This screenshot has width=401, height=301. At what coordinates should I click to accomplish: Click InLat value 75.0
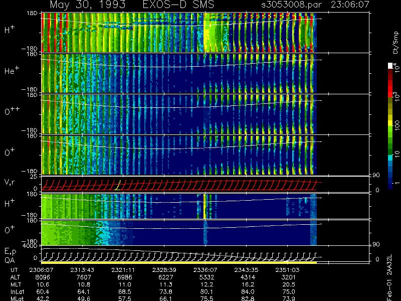289,292
